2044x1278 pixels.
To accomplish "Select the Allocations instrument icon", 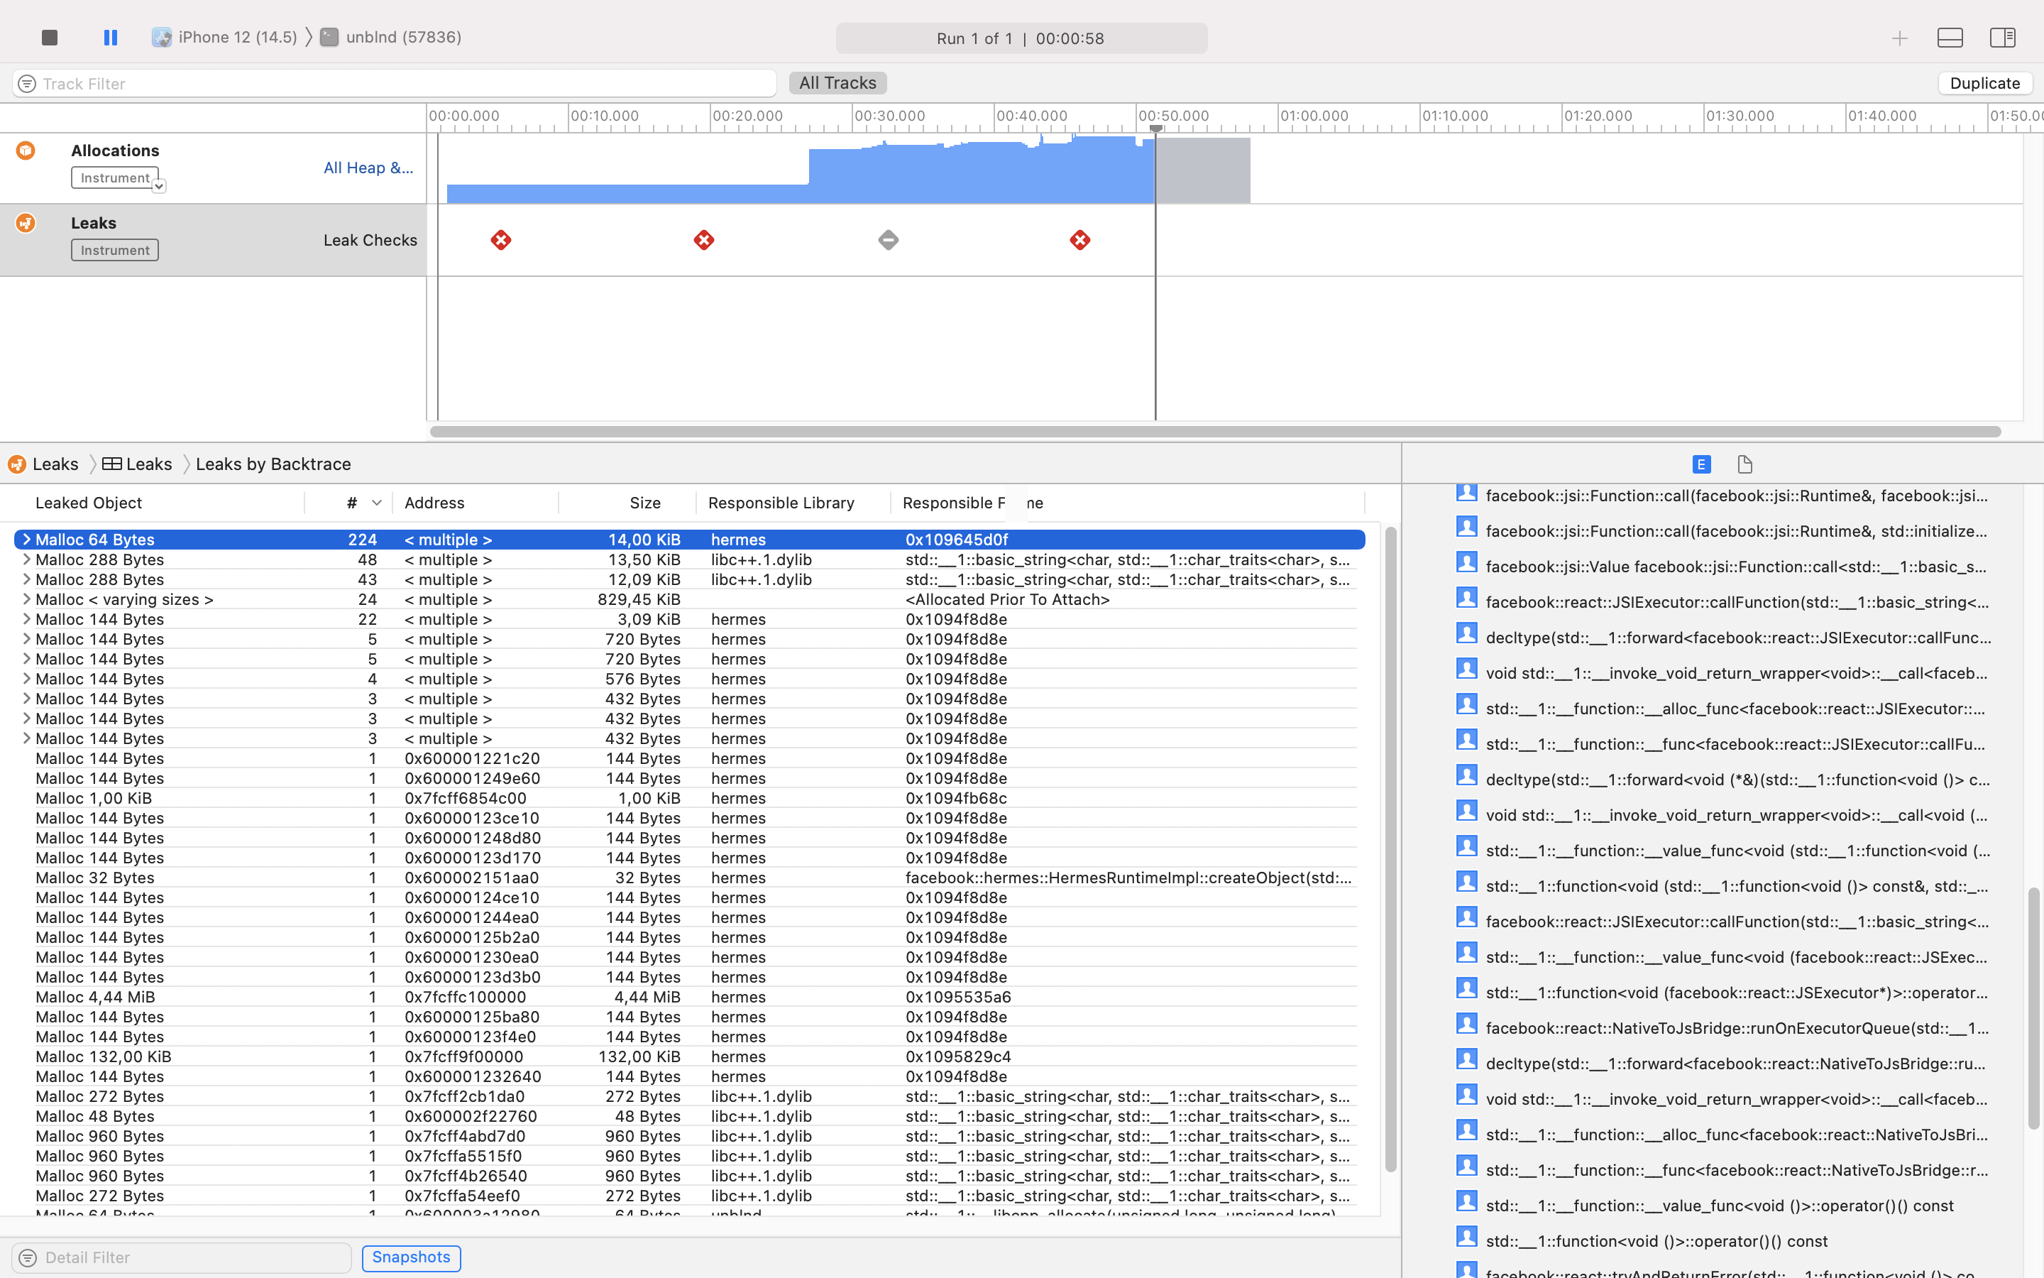I will click(x=26, y=150).
